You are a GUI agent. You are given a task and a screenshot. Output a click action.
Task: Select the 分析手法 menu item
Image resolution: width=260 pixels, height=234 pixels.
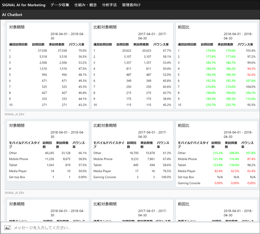pyautogui.click(x=109, y=5)
